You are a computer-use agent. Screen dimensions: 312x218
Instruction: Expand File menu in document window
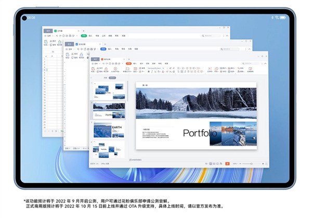(x=70, y=49)
